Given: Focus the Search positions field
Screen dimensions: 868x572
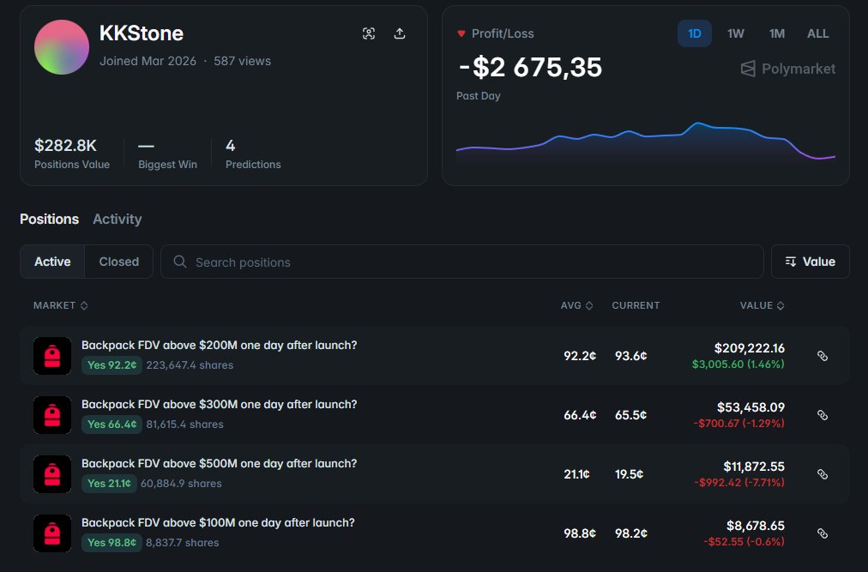Looking at the screenshot, I should [462, 262].
